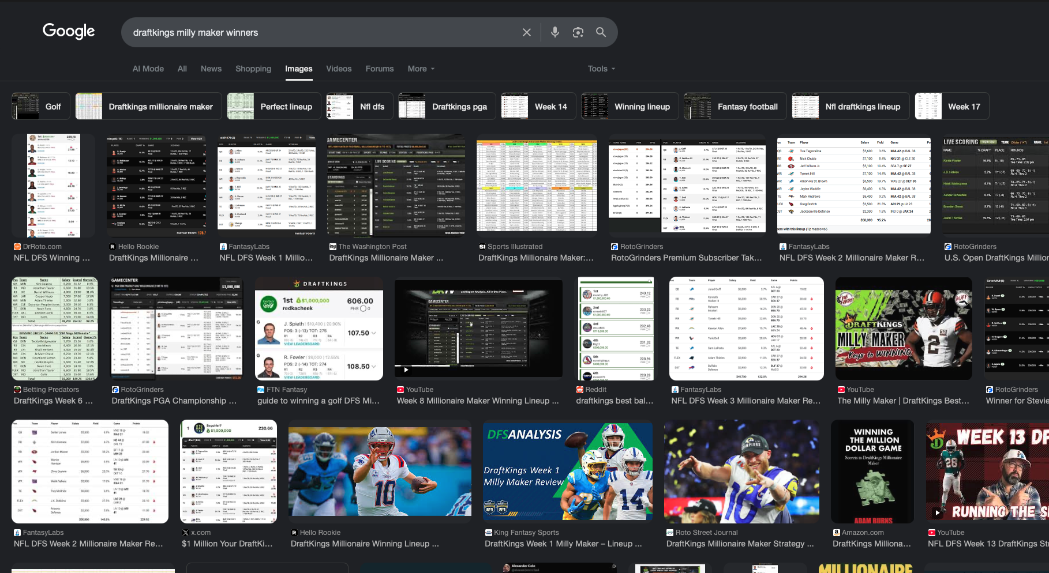Open the More search categories dropdown
The image size is (1049, 573).
421,69
